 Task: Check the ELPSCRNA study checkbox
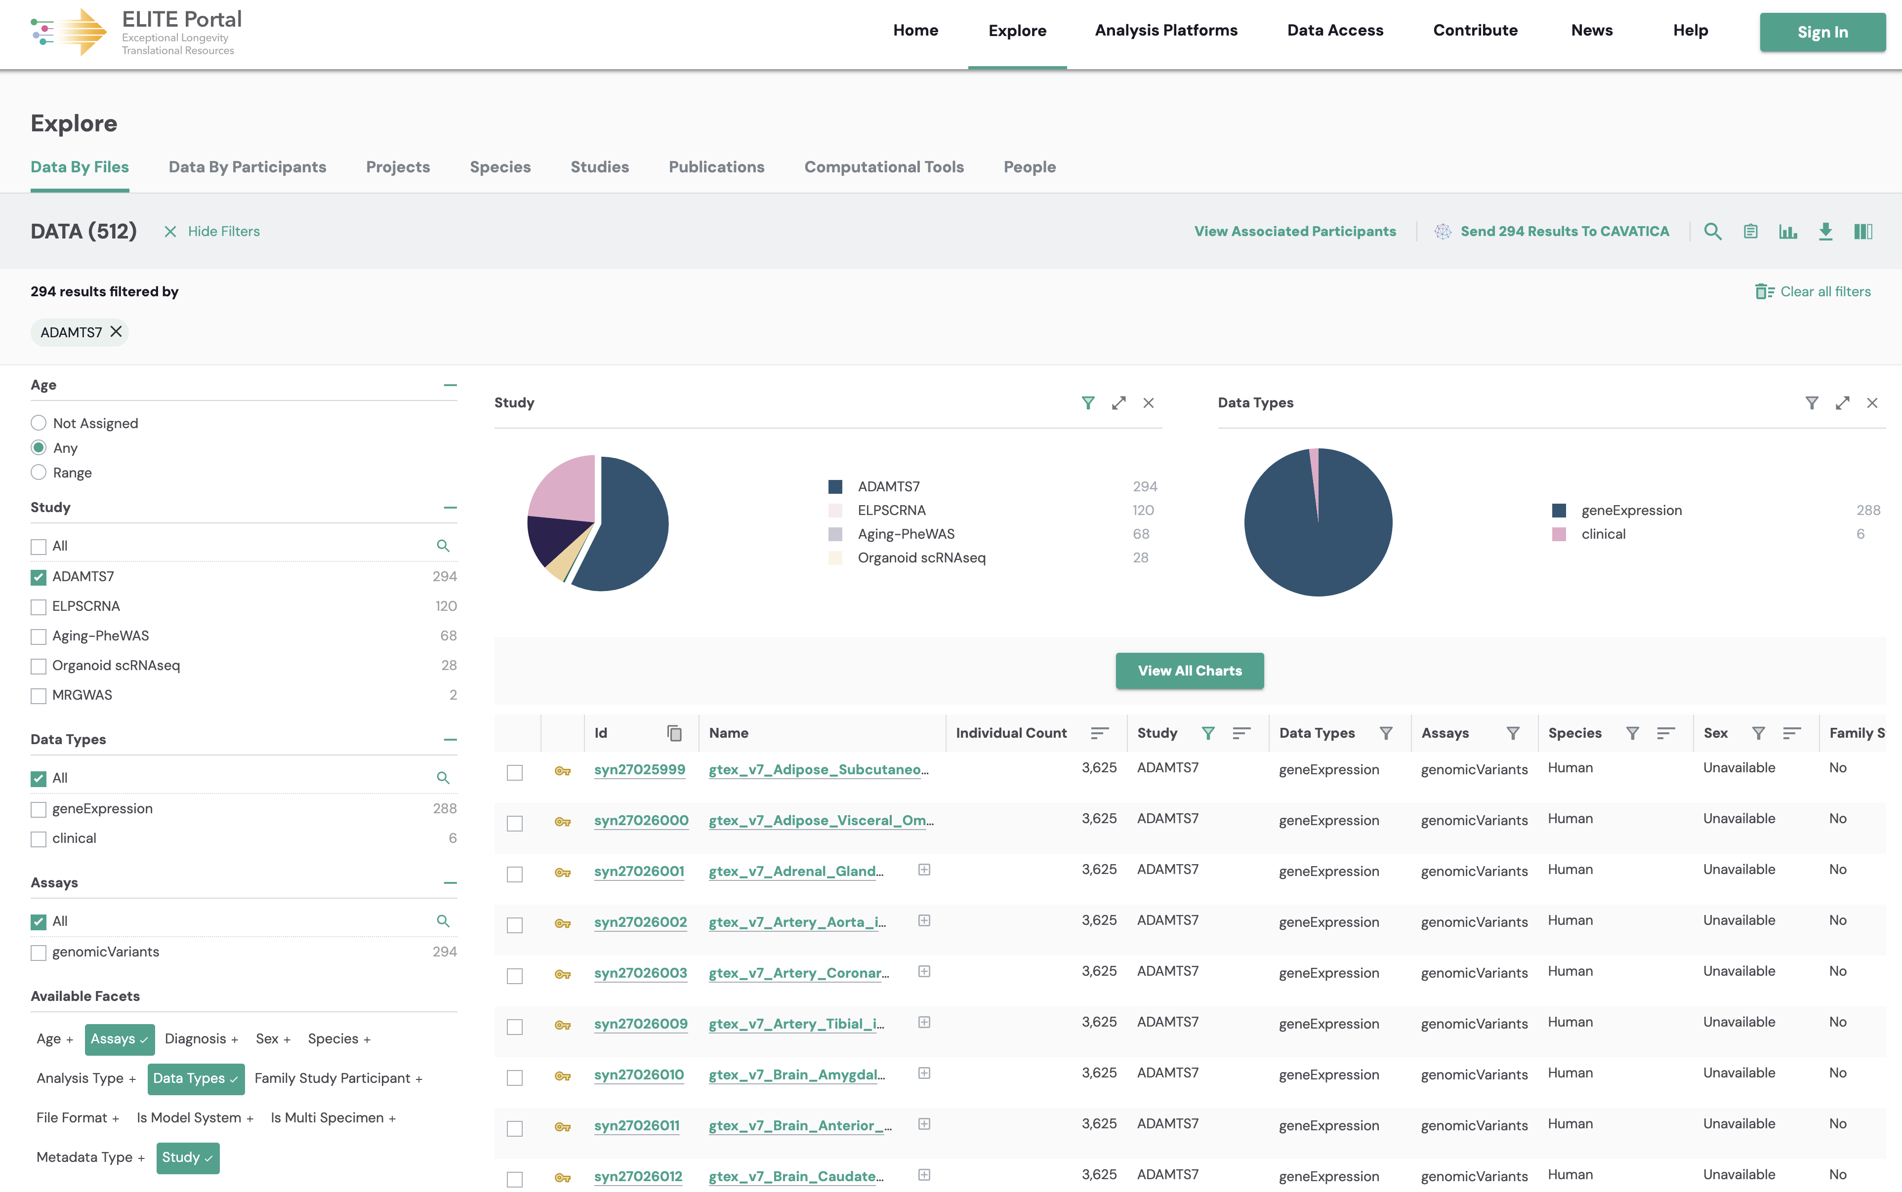[x=38, y=607]
